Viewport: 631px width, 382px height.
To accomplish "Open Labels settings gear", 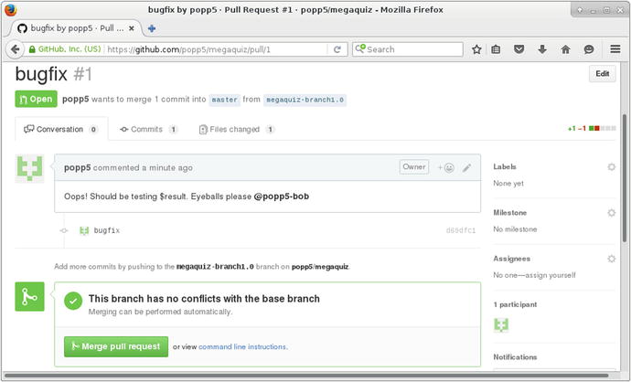I will point(611,166).
